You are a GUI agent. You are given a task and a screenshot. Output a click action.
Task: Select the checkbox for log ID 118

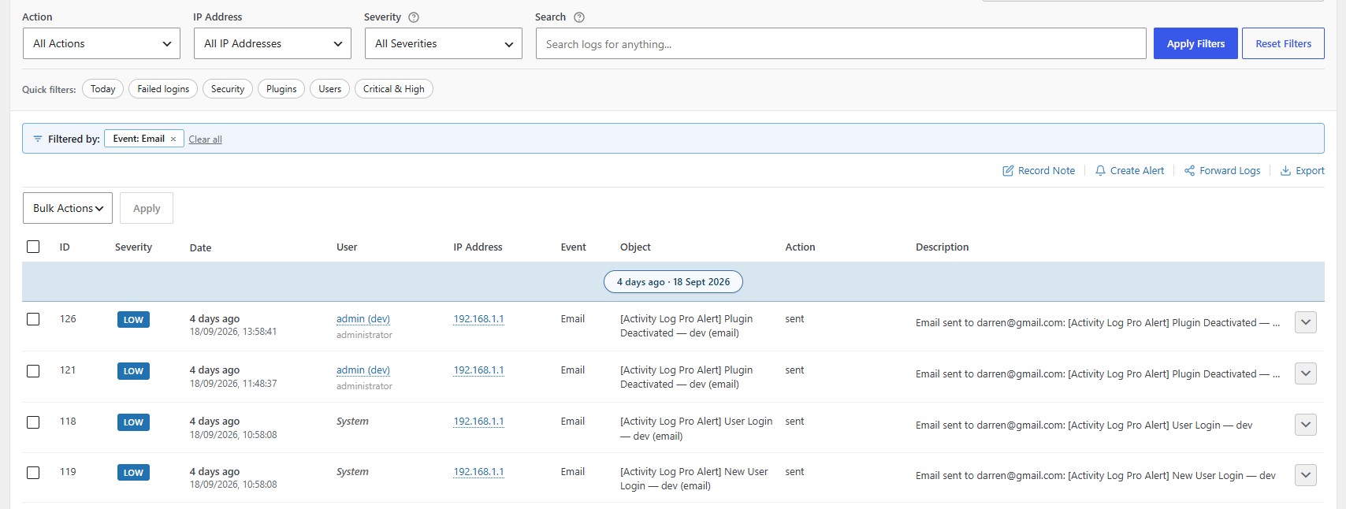click(33, 422)
